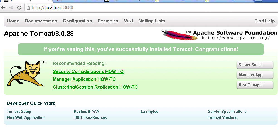
Task: Open the Tomcat Versions link
Action: tap(223, 117)
